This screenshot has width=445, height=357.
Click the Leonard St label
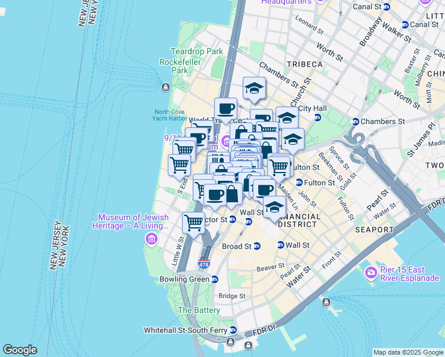click(x=309, y=25)
